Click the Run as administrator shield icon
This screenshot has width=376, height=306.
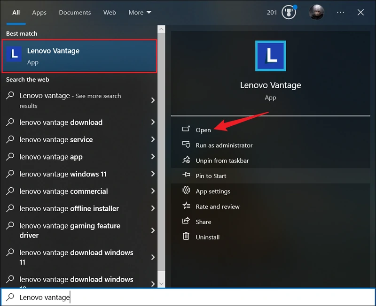(186, 145)
